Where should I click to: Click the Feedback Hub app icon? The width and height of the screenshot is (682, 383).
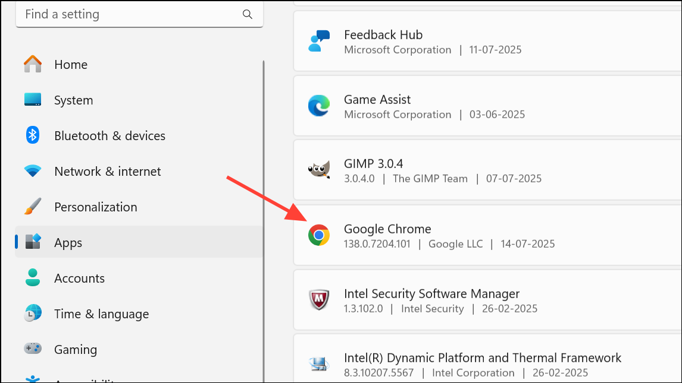point(319,41)
